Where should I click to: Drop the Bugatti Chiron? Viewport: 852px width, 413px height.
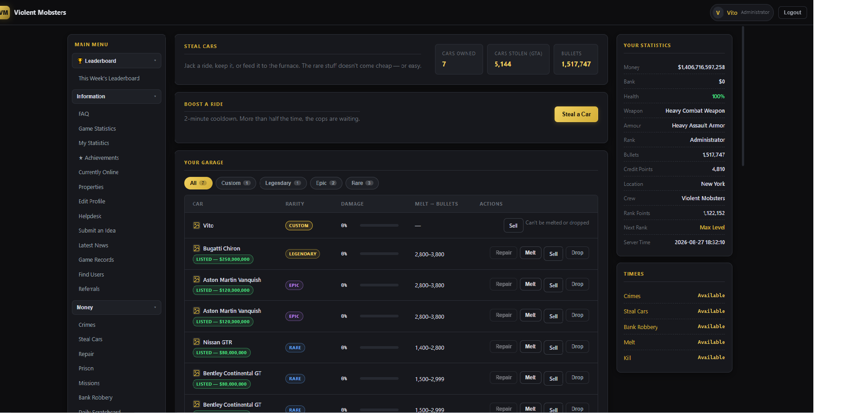click(x=577, y=253)
